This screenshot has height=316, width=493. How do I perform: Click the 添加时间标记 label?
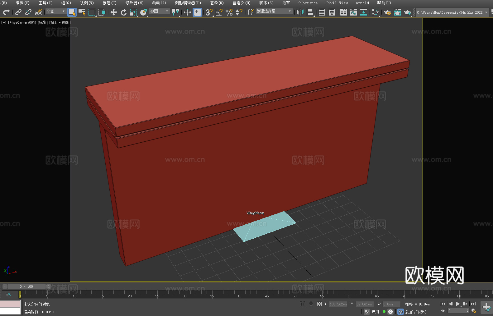pyautogui.click(x=415, y=312)
